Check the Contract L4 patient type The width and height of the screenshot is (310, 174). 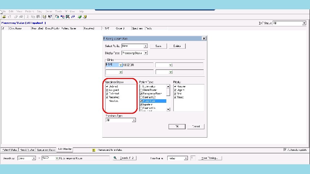[x=141, y=108]
